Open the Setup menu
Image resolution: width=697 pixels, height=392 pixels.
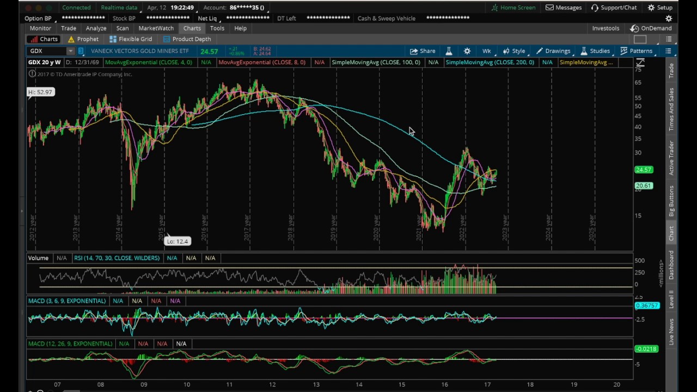[x=660, y=8]
